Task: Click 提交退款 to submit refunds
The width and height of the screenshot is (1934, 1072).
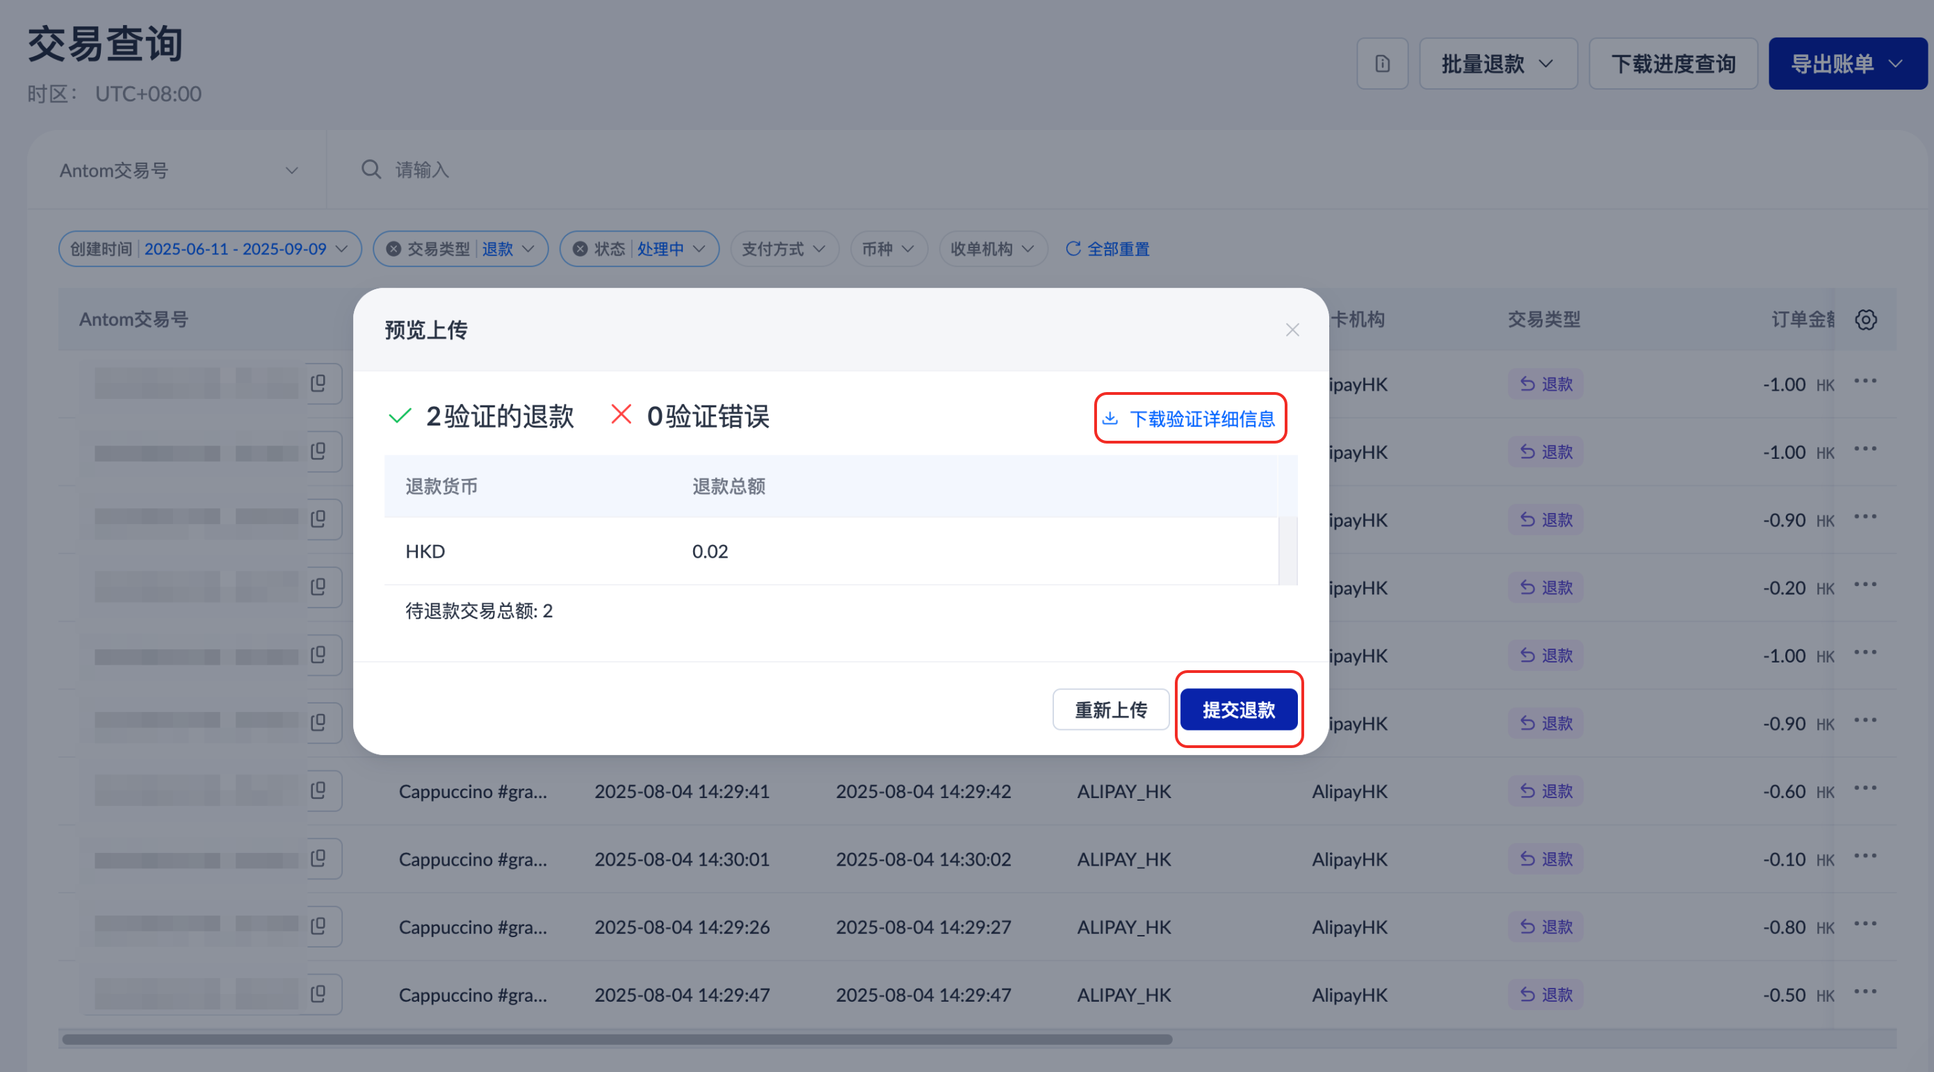Action: [x=1238, y=709]
